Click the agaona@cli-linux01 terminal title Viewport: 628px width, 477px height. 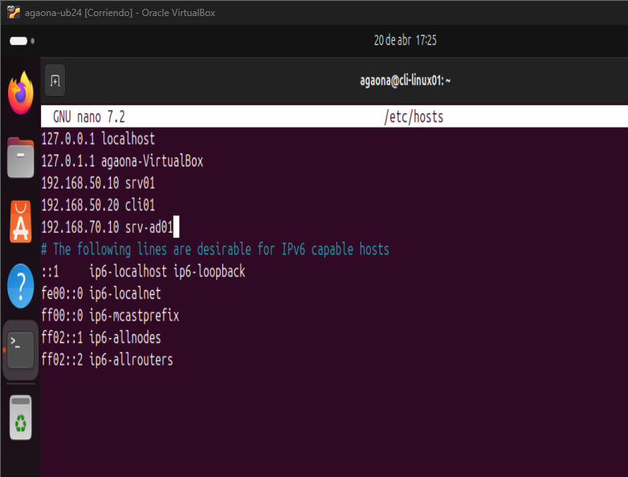[x=405, y=80]
